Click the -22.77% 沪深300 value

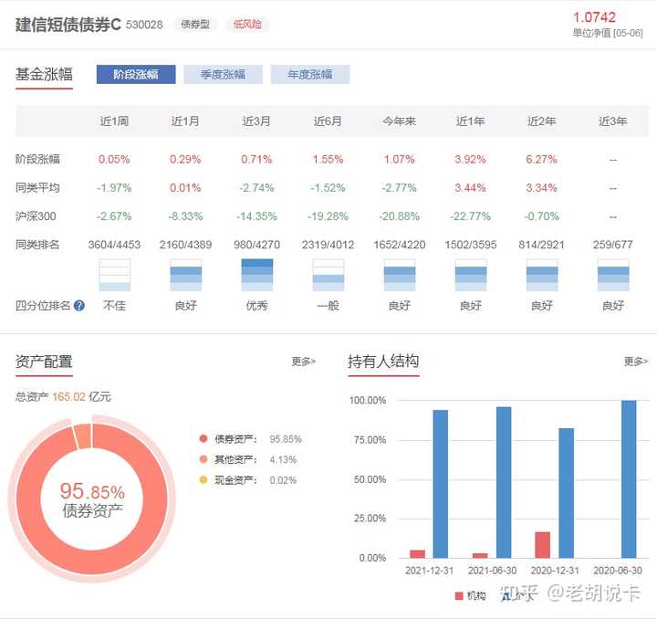click(x=471, y=216)
